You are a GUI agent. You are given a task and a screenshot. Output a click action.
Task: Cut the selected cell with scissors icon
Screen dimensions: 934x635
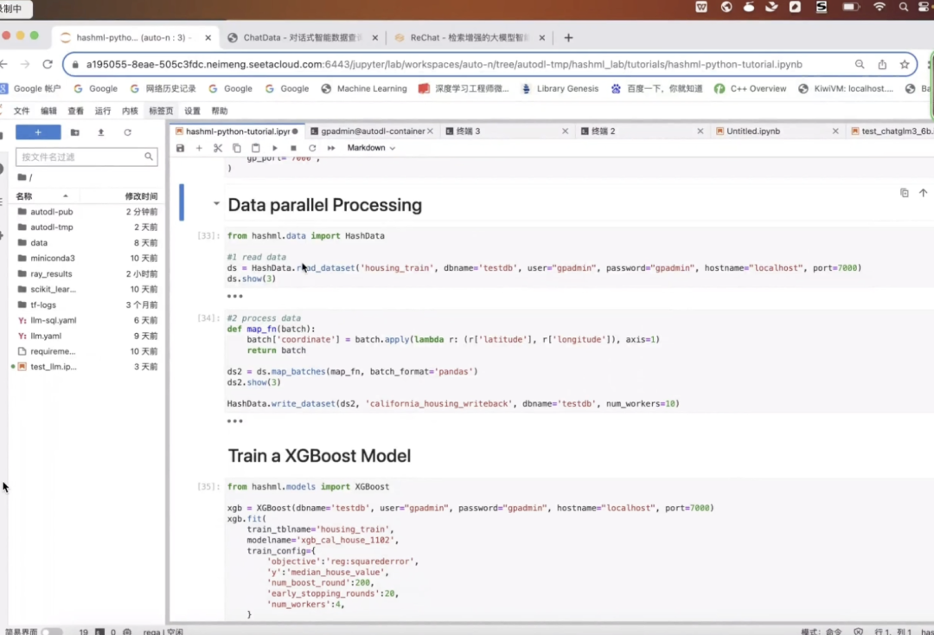pos(218,148)
